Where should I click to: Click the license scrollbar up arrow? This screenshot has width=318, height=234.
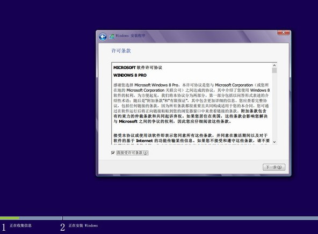pyautogui.click(x=274, y=65)
